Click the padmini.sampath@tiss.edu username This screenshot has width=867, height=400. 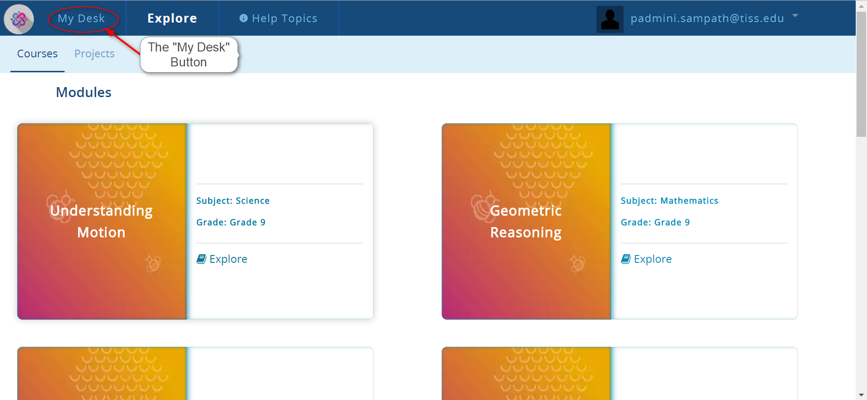pos(707,19)
